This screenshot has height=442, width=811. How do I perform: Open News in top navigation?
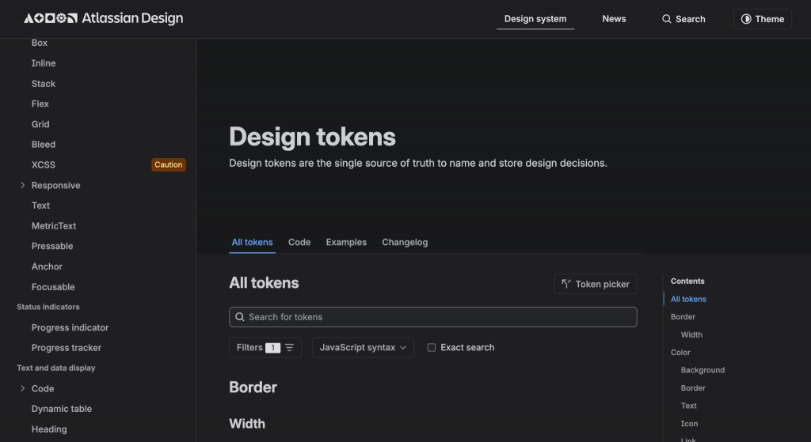614,19
